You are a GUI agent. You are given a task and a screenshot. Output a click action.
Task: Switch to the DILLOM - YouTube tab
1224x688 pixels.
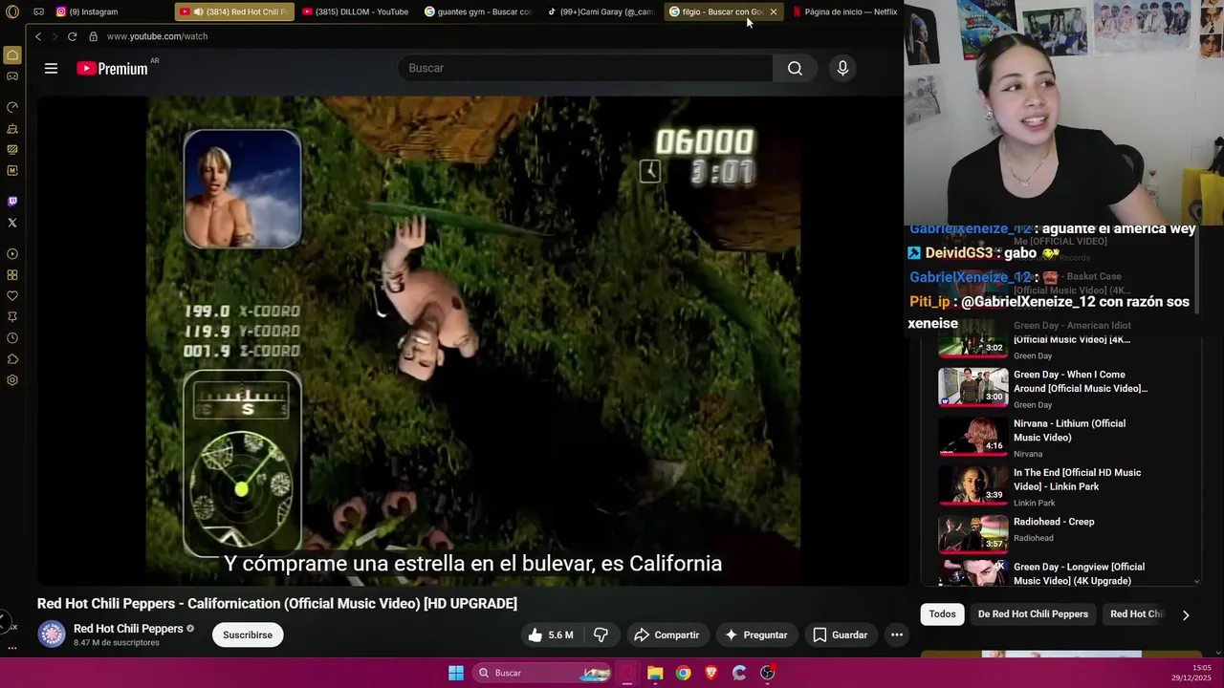click(356, 11)
